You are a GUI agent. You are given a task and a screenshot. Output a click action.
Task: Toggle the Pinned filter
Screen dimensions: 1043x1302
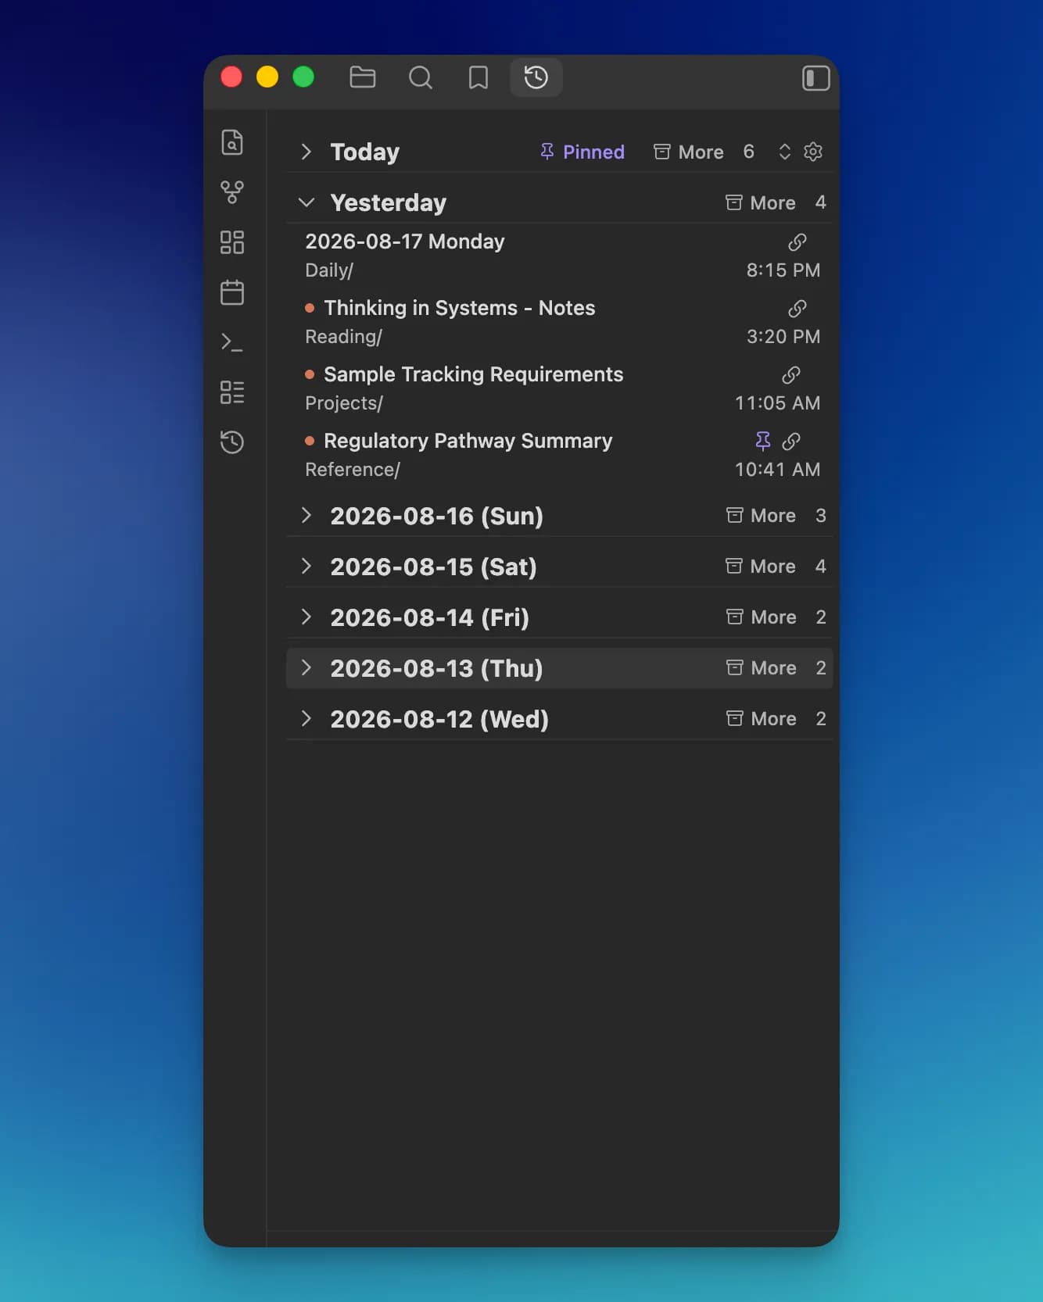coord(582,152)
